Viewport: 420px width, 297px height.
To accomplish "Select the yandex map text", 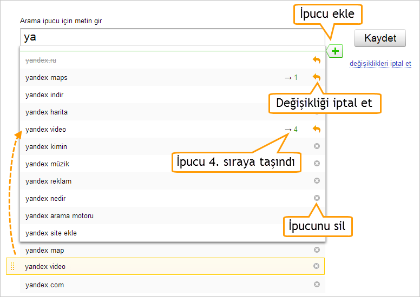I will (x=44, y=251).
